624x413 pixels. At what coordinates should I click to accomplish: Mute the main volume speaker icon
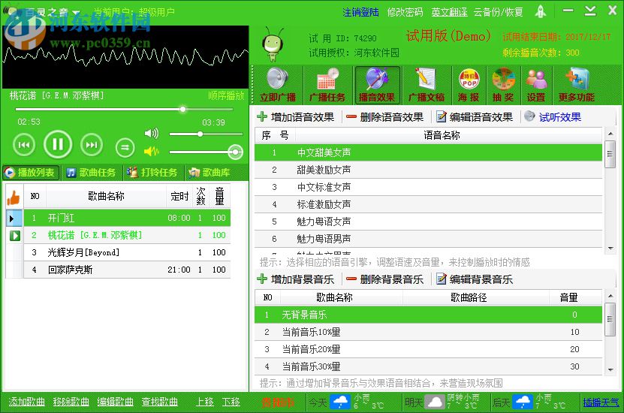(152, 134)
